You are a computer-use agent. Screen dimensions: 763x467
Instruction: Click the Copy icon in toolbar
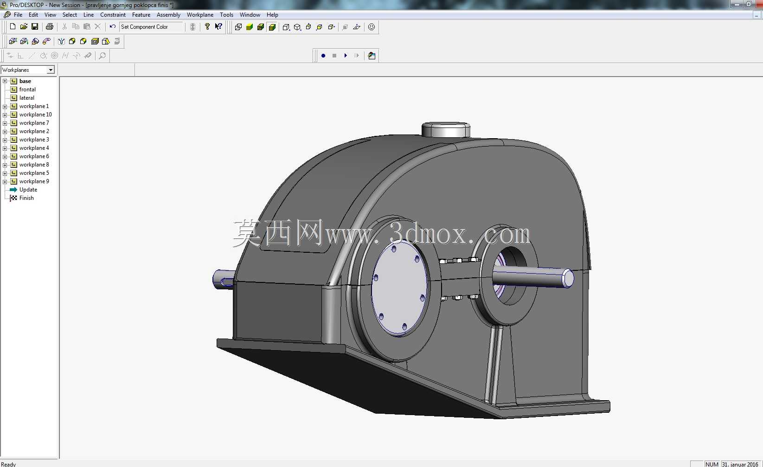[x=76, y=27]
